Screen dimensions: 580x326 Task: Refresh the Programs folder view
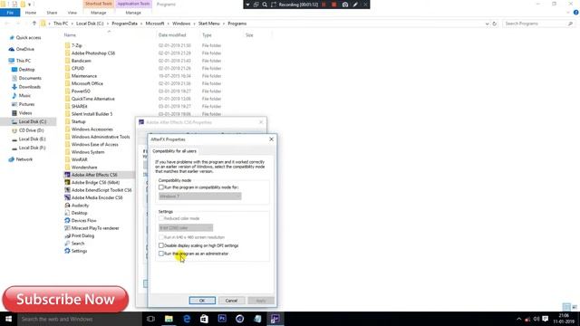(x=495, y=24)
